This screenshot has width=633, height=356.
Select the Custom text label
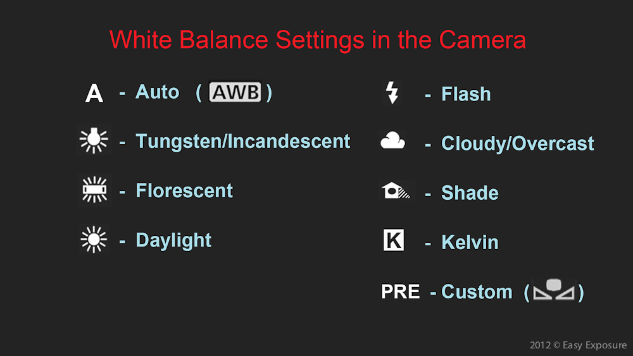477,292
